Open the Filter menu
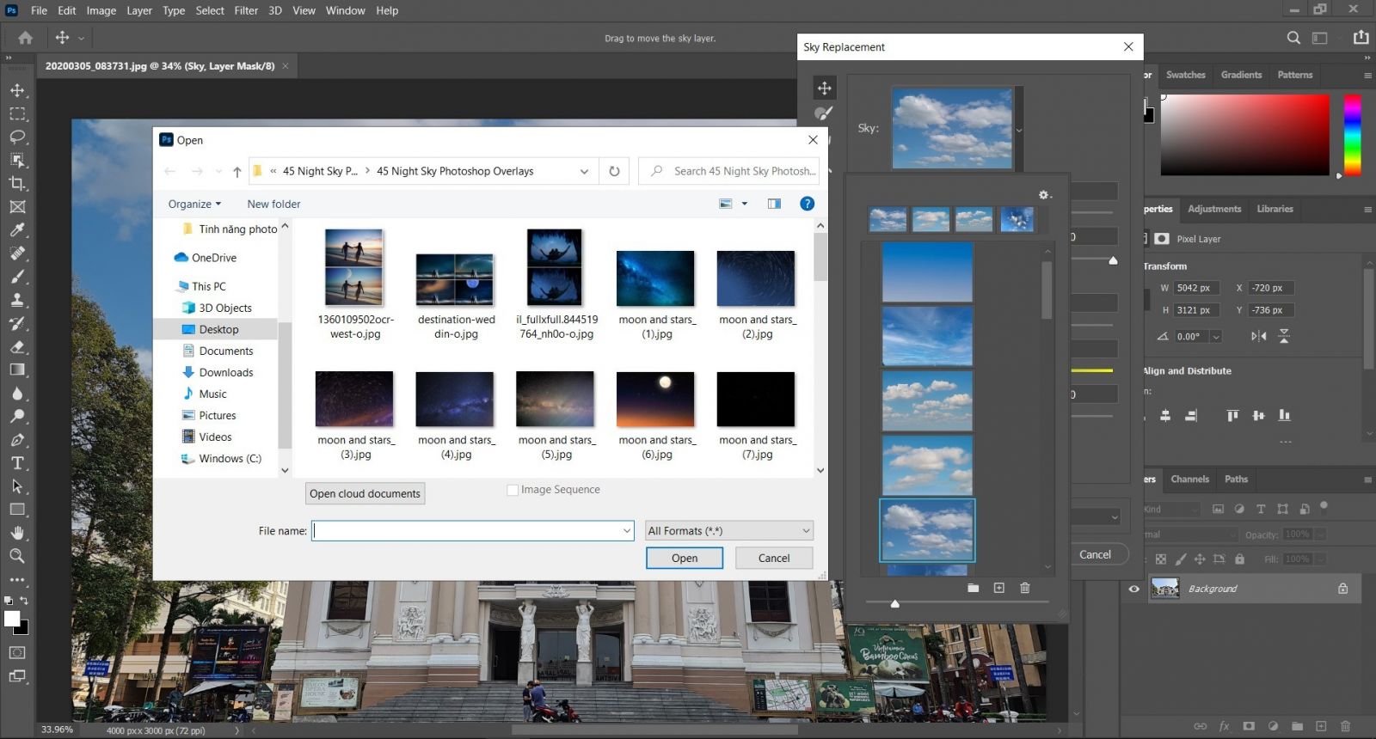The width and height of the screenshot is (1376, 739). [x=246, y=10]
